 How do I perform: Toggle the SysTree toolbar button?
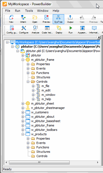click(x=58, y=19)
